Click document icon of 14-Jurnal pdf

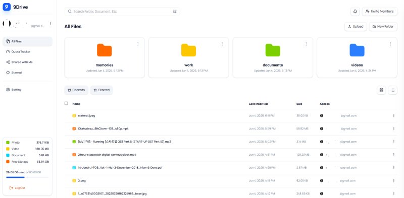[74, 168]
